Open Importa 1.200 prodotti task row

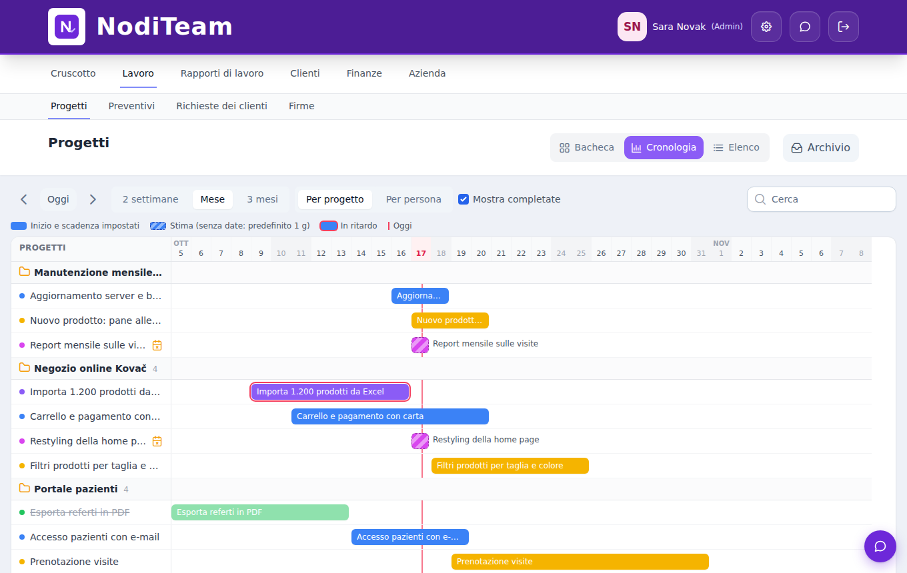point(91,392)
